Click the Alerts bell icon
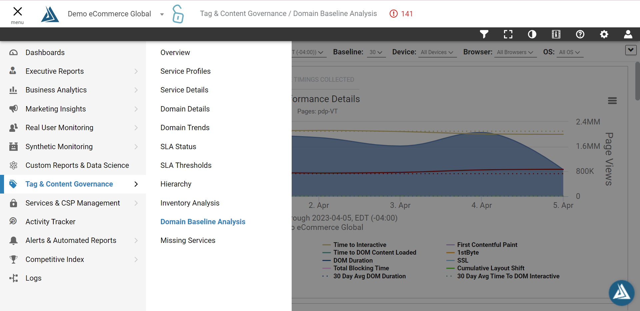 pyautogui.click(x=13, y=240)
